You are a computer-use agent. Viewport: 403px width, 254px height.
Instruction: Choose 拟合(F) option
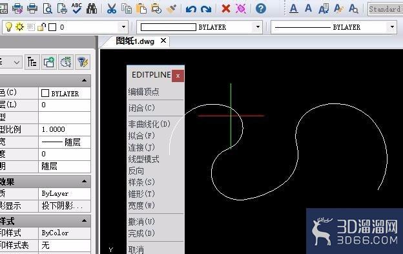click(141, 136)
